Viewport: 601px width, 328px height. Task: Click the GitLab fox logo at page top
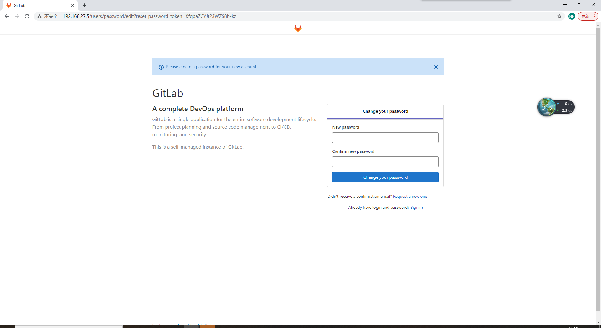pos(298,28)
